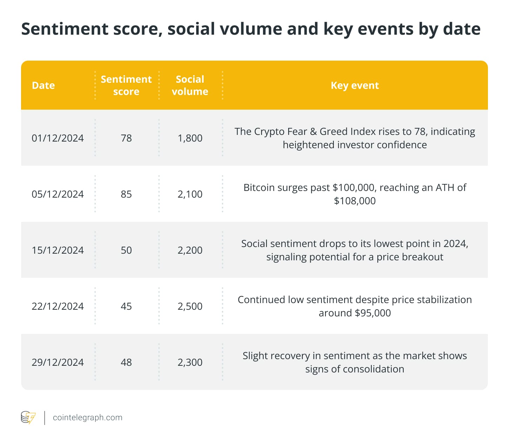Select the Sentiment score column header
509x446 pixels.
[126, 85]
